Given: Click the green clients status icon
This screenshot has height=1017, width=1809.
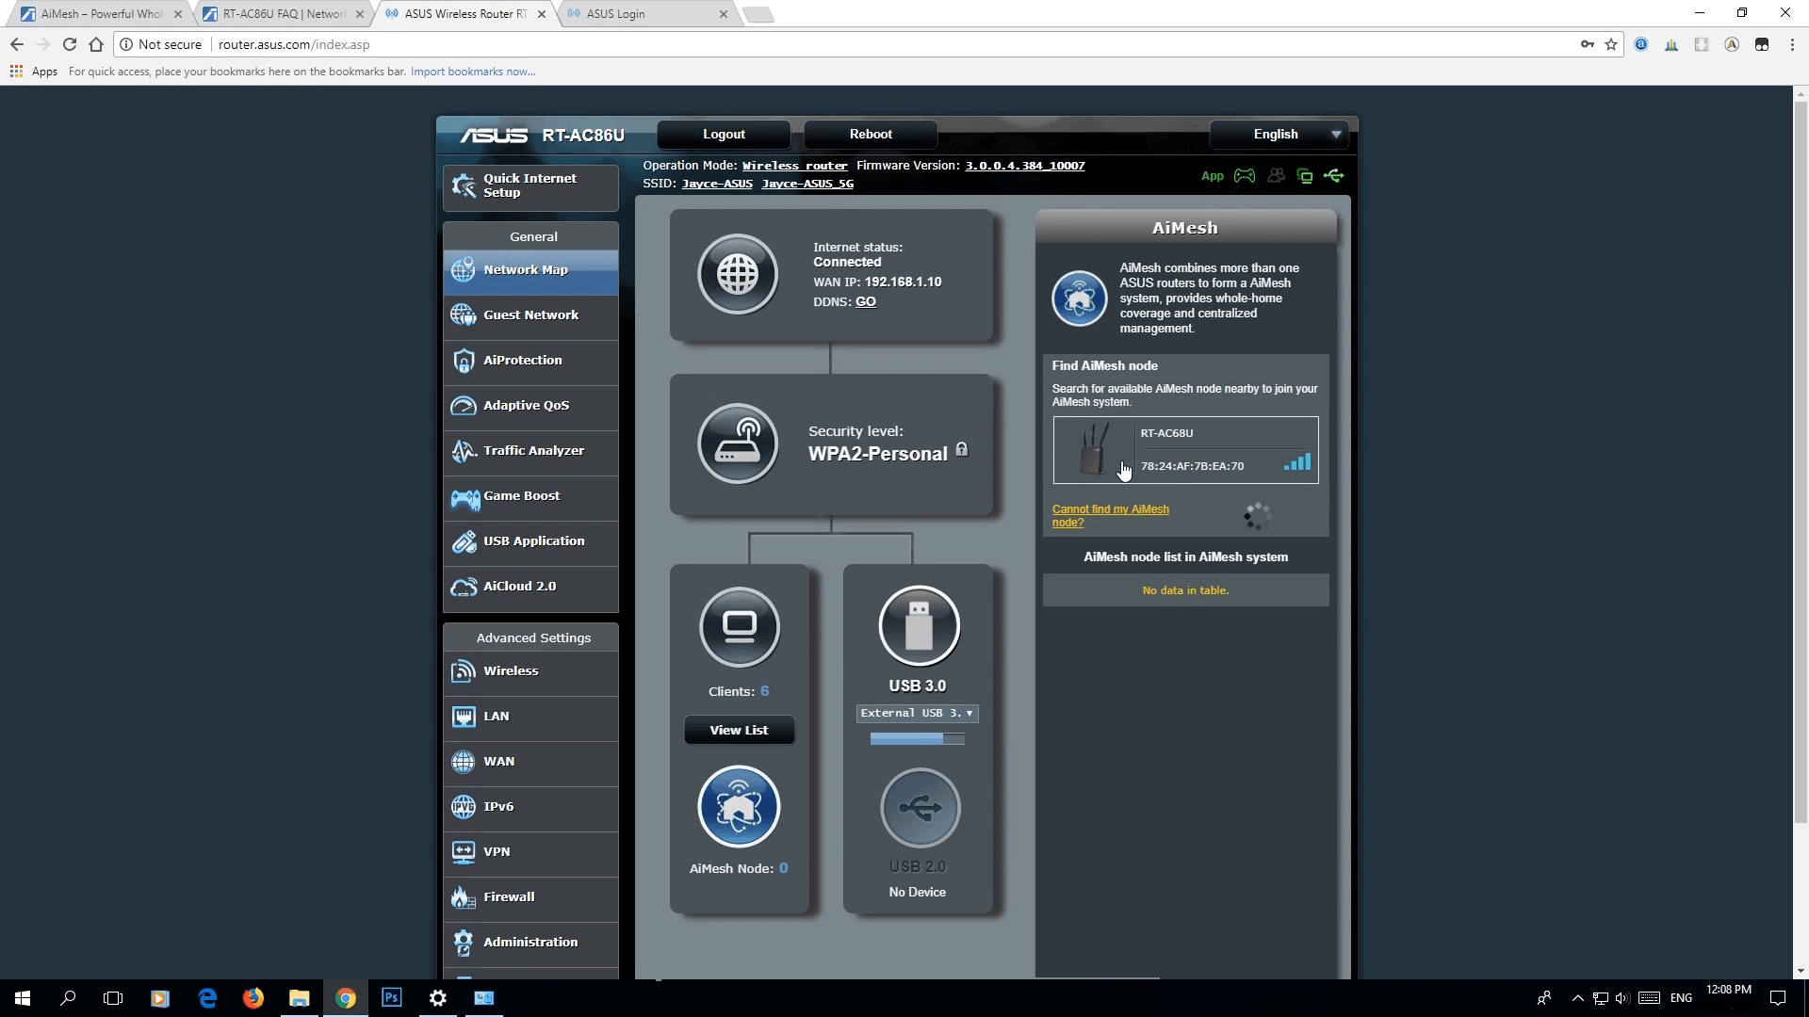Looking at the screenshot, I should [1305, 176].
